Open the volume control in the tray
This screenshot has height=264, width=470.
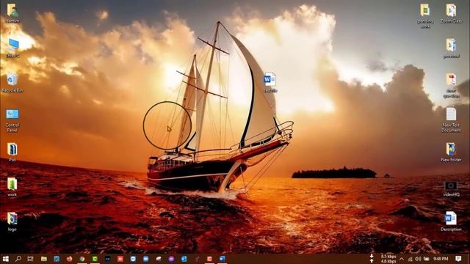pyautogui.click(x=418, y=259)
